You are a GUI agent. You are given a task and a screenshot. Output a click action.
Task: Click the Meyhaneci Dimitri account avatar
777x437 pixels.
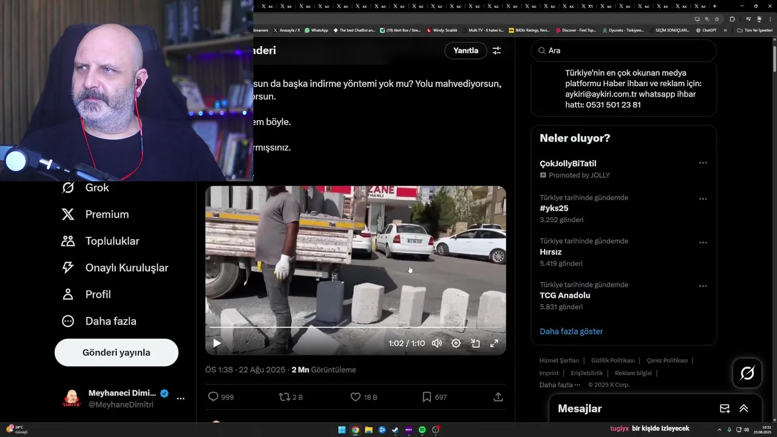72,399
